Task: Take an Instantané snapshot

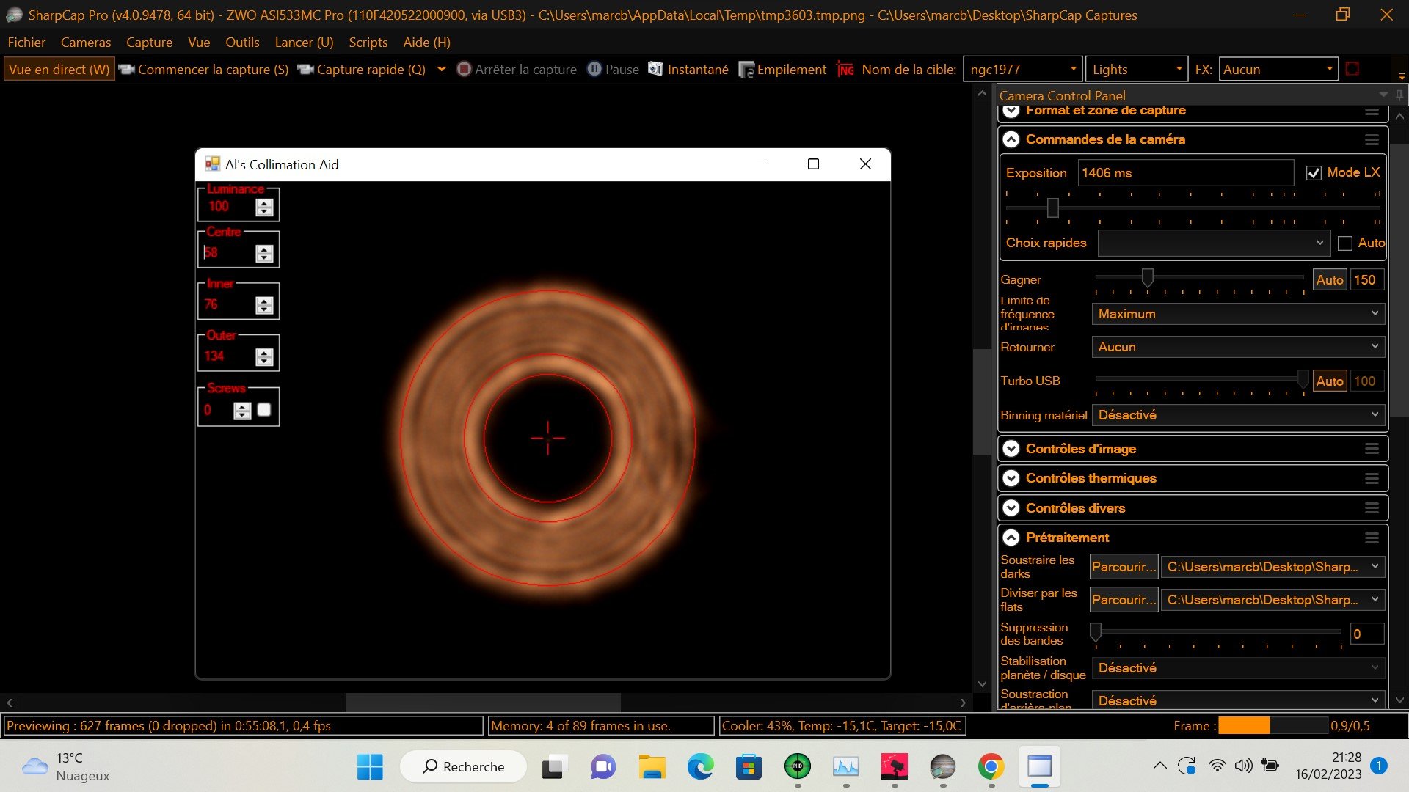Action: [x=688, y=70]
